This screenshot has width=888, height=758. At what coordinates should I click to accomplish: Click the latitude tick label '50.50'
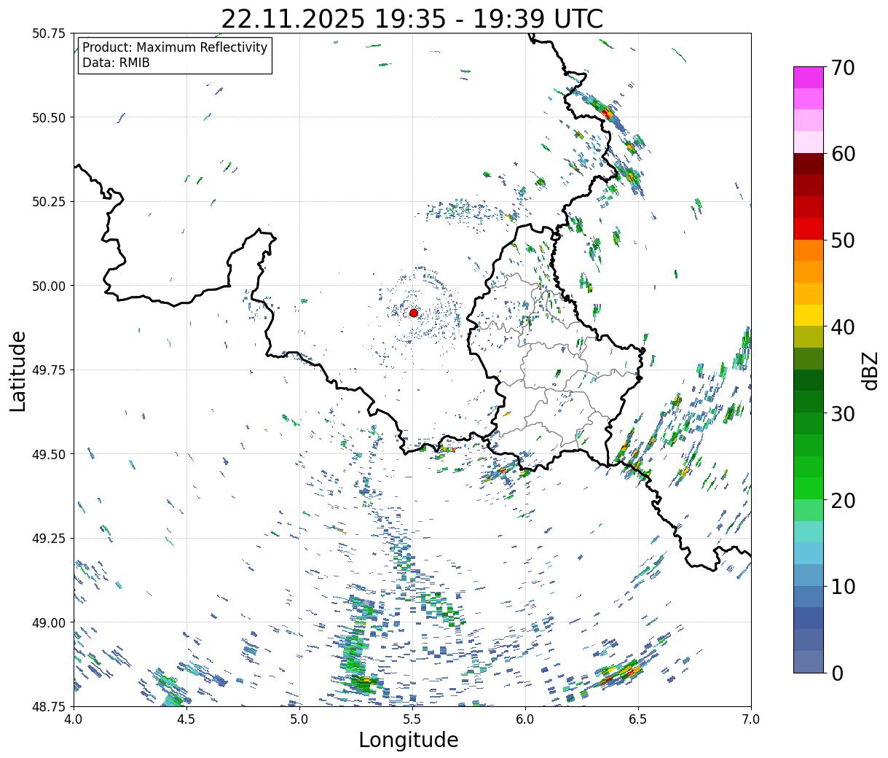pos(49,117)
